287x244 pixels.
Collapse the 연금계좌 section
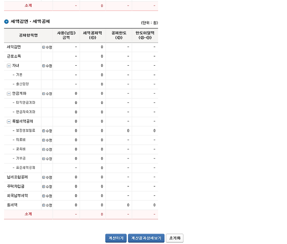(x=9, y=94)
